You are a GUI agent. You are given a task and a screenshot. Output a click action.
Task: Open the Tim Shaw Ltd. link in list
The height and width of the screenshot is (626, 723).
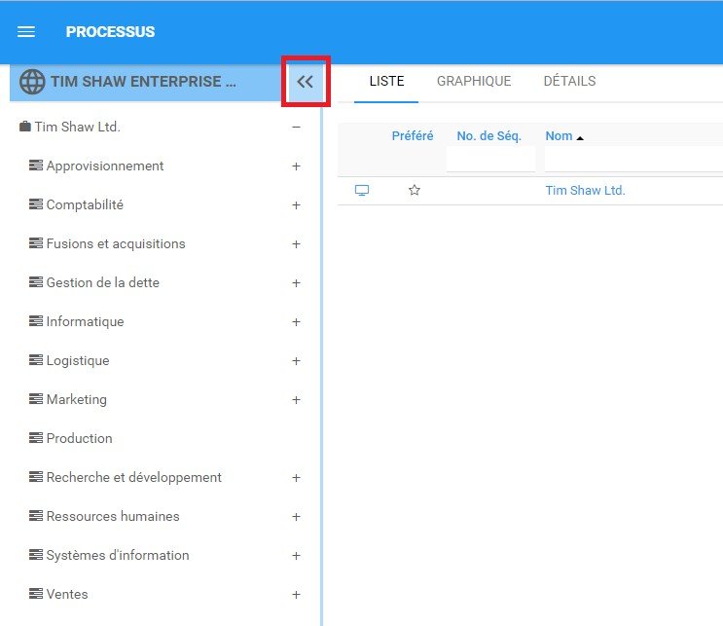[585, 190]
